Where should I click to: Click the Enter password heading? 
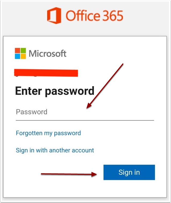[55, 91]
